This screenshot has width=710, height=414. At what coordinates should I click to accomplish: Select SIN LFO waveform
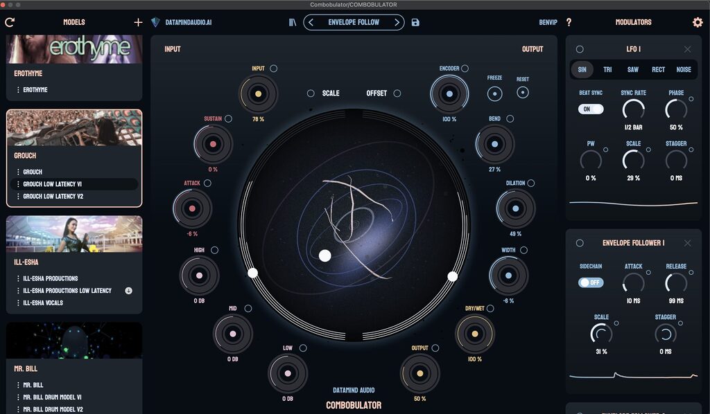(582, 69)
